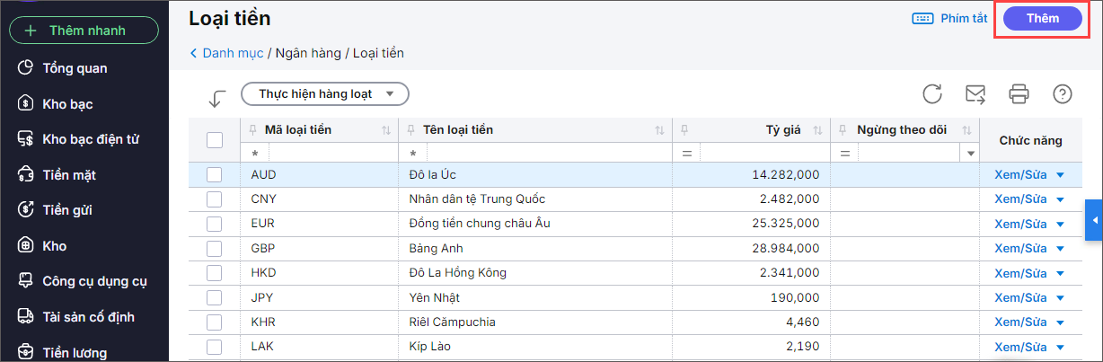The height and width of the screenshot is (362, 1103).
Task: Tick the select-all header checkbox
Action: (215, 140)
